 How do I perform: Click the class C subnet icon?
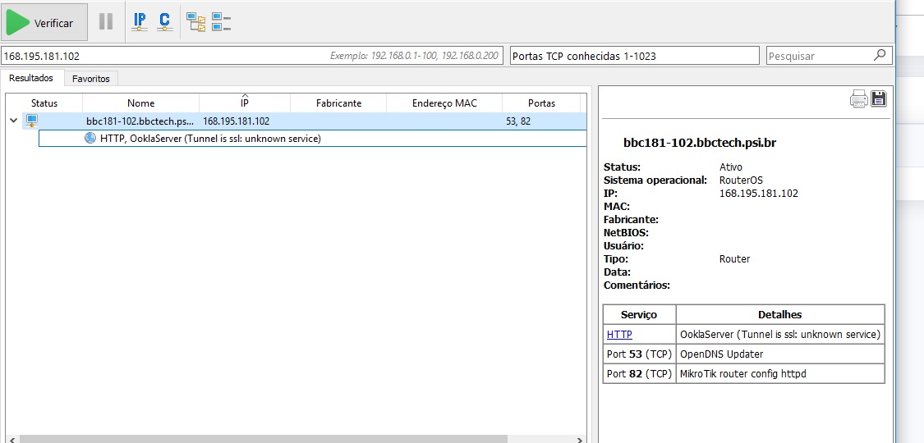pyautogui.click(x=164, y=22)
